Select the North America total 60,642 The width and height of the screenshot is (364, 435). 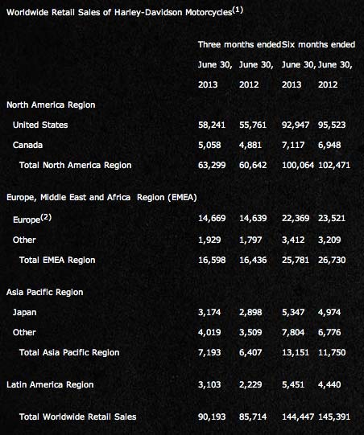(253, 165)
